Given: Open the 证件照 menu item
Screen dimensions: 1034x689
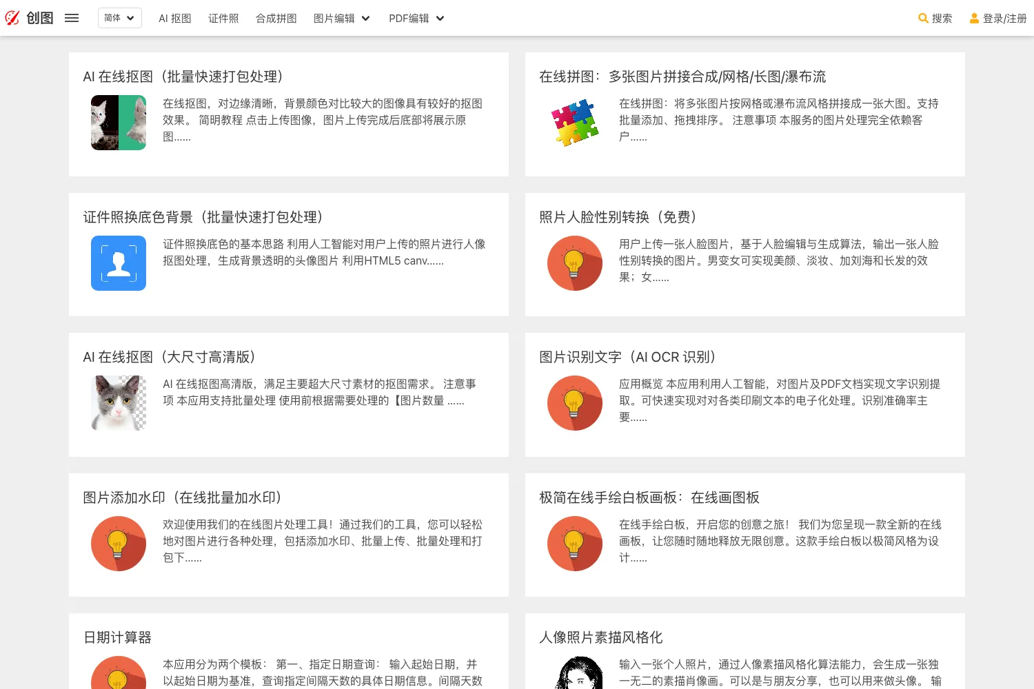Looking at the screenshot, I should 223,19.
